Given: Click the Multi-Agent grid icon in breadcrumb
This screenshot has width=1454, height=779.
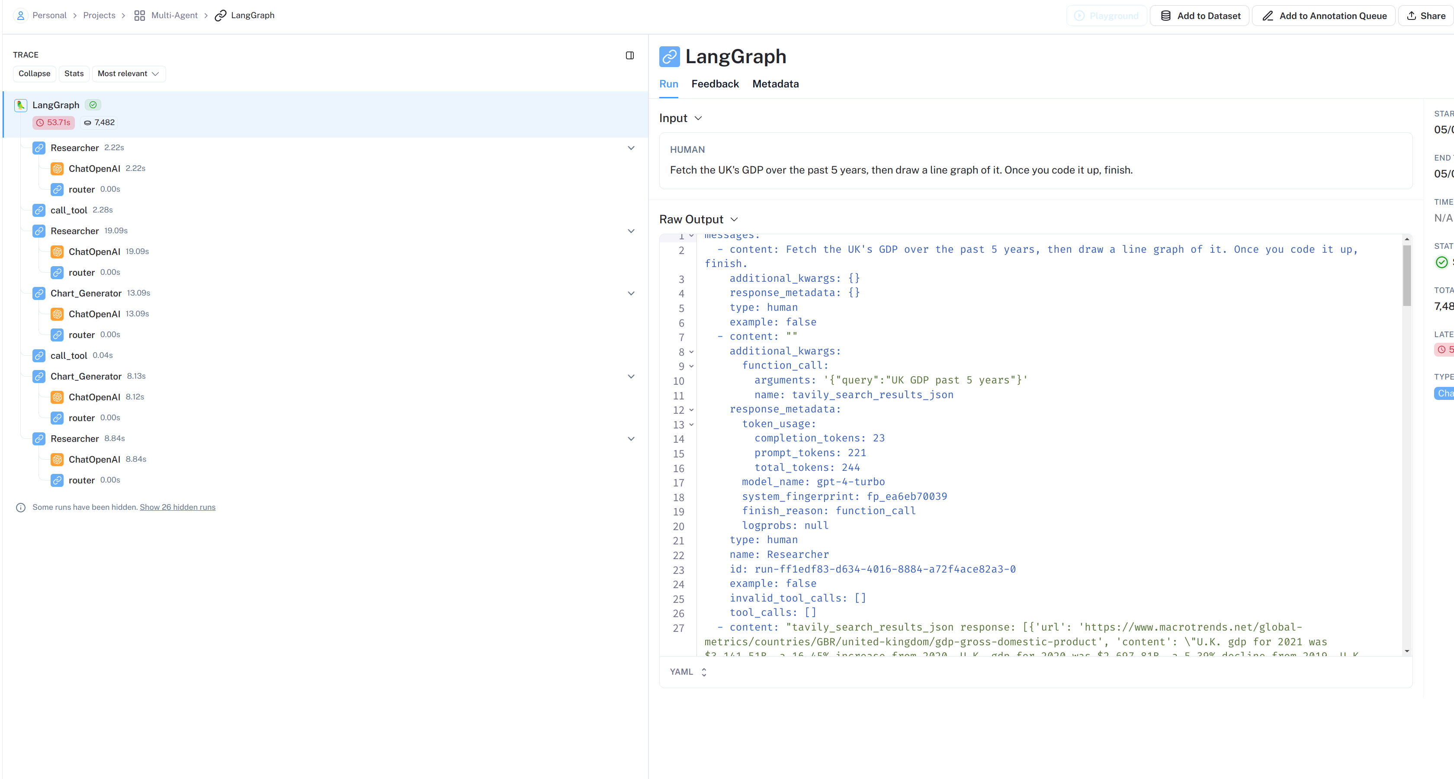Looking at the screenshot, I should 139,15.
